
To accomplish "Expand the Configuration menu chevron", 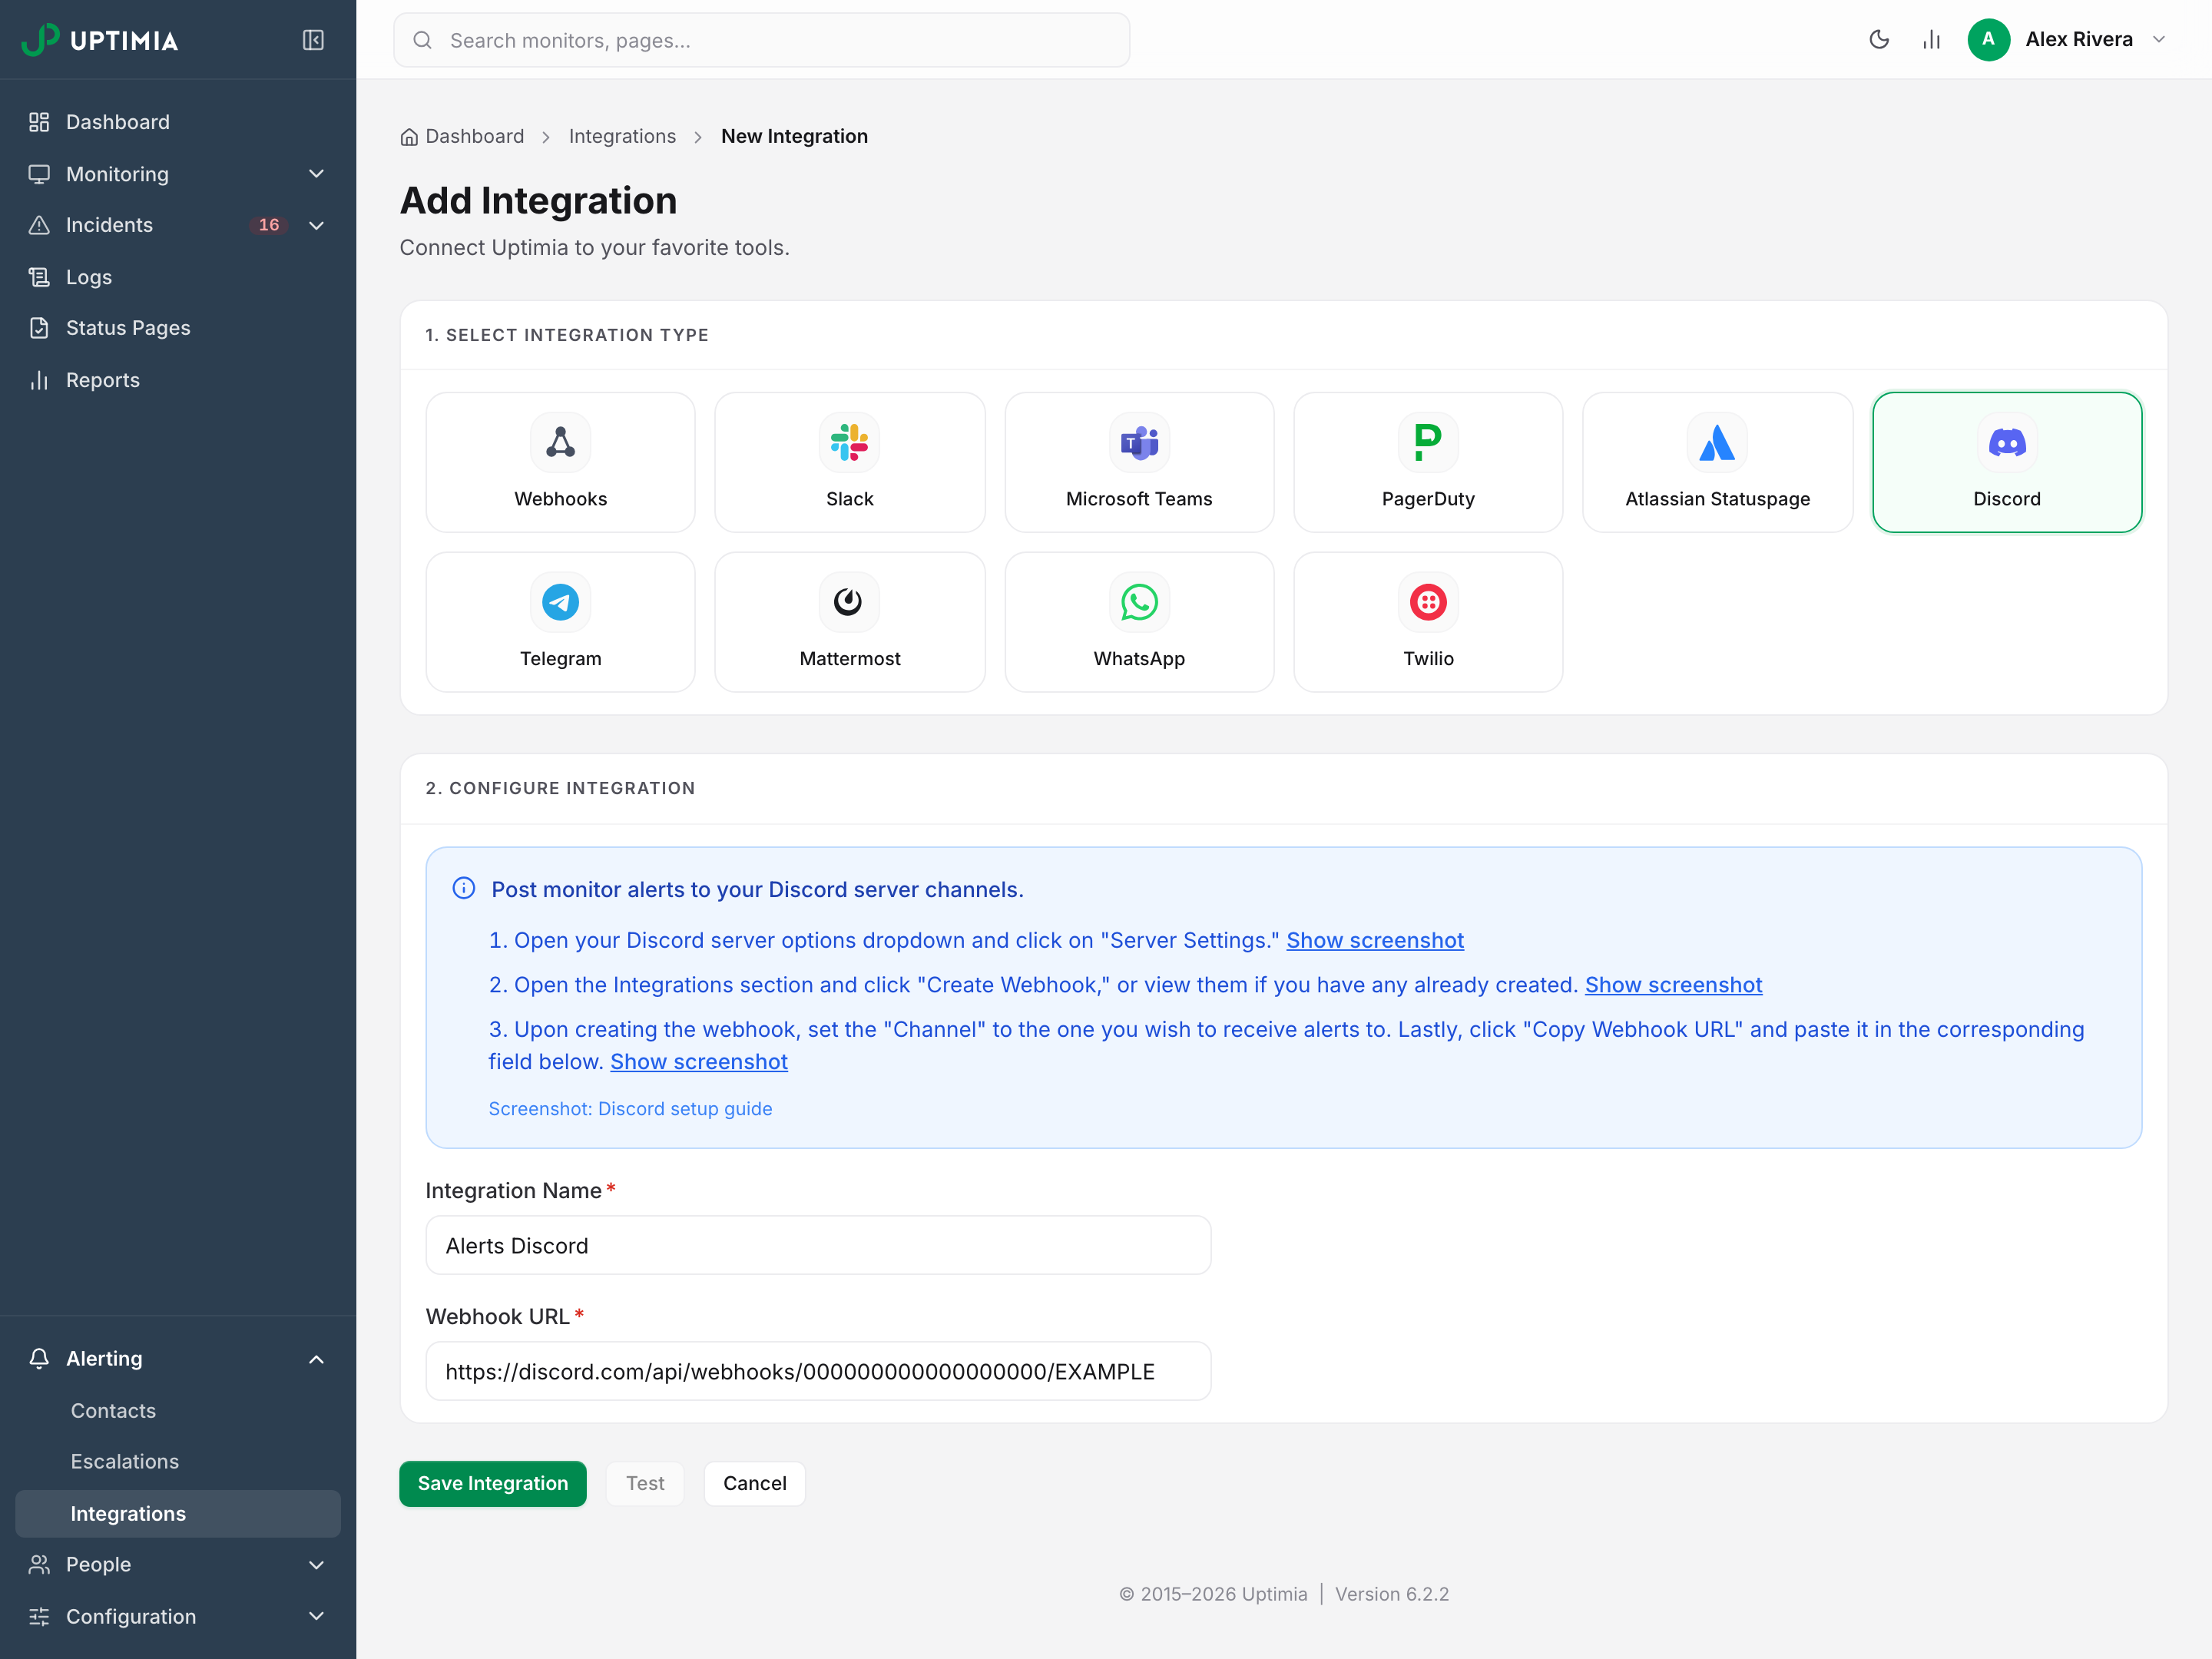I will 316,1616.
